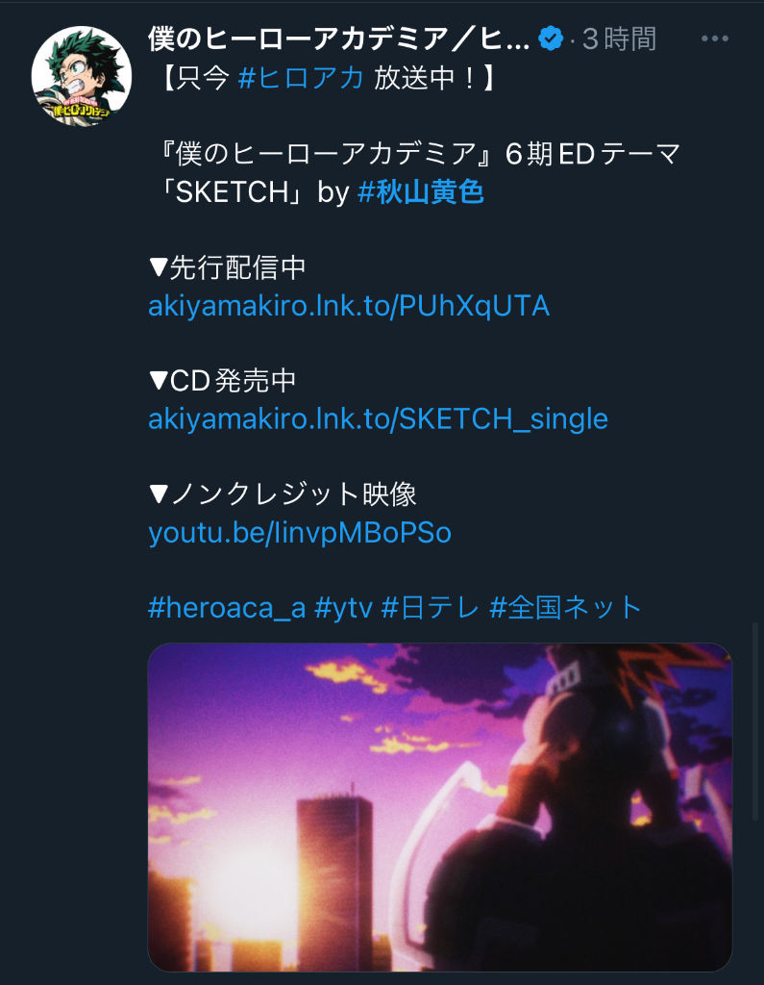Click the blue verified badge icon
Screen dimensions: 764x985
(551, 38)
